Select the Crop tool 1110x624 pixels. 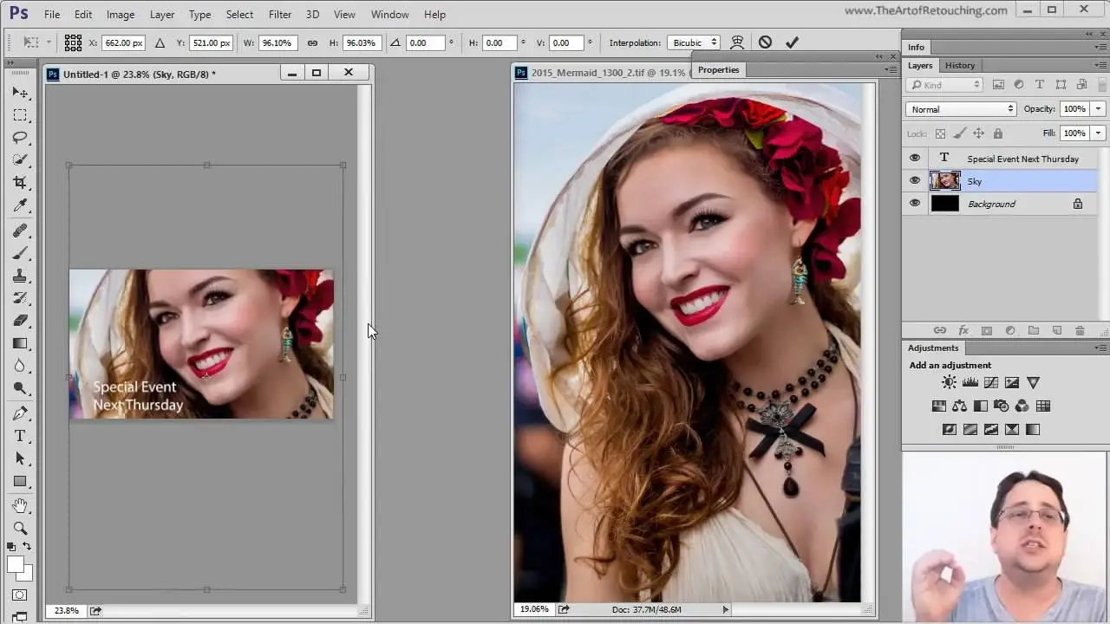tap(20, 183)
